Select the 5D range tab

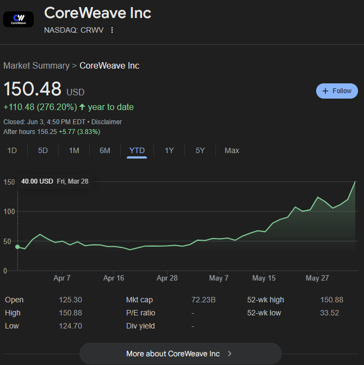pos(43,150)
